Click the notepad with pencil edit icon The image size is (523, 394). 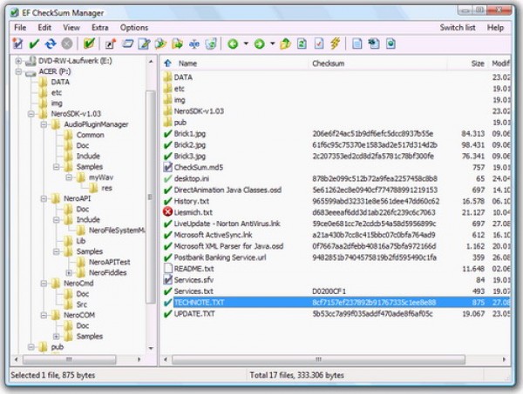pyautogui.click(x=144, y=43)
